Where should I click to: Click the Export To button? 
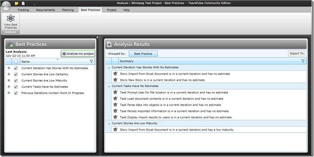pyautogui.click(x=297, y=53)
